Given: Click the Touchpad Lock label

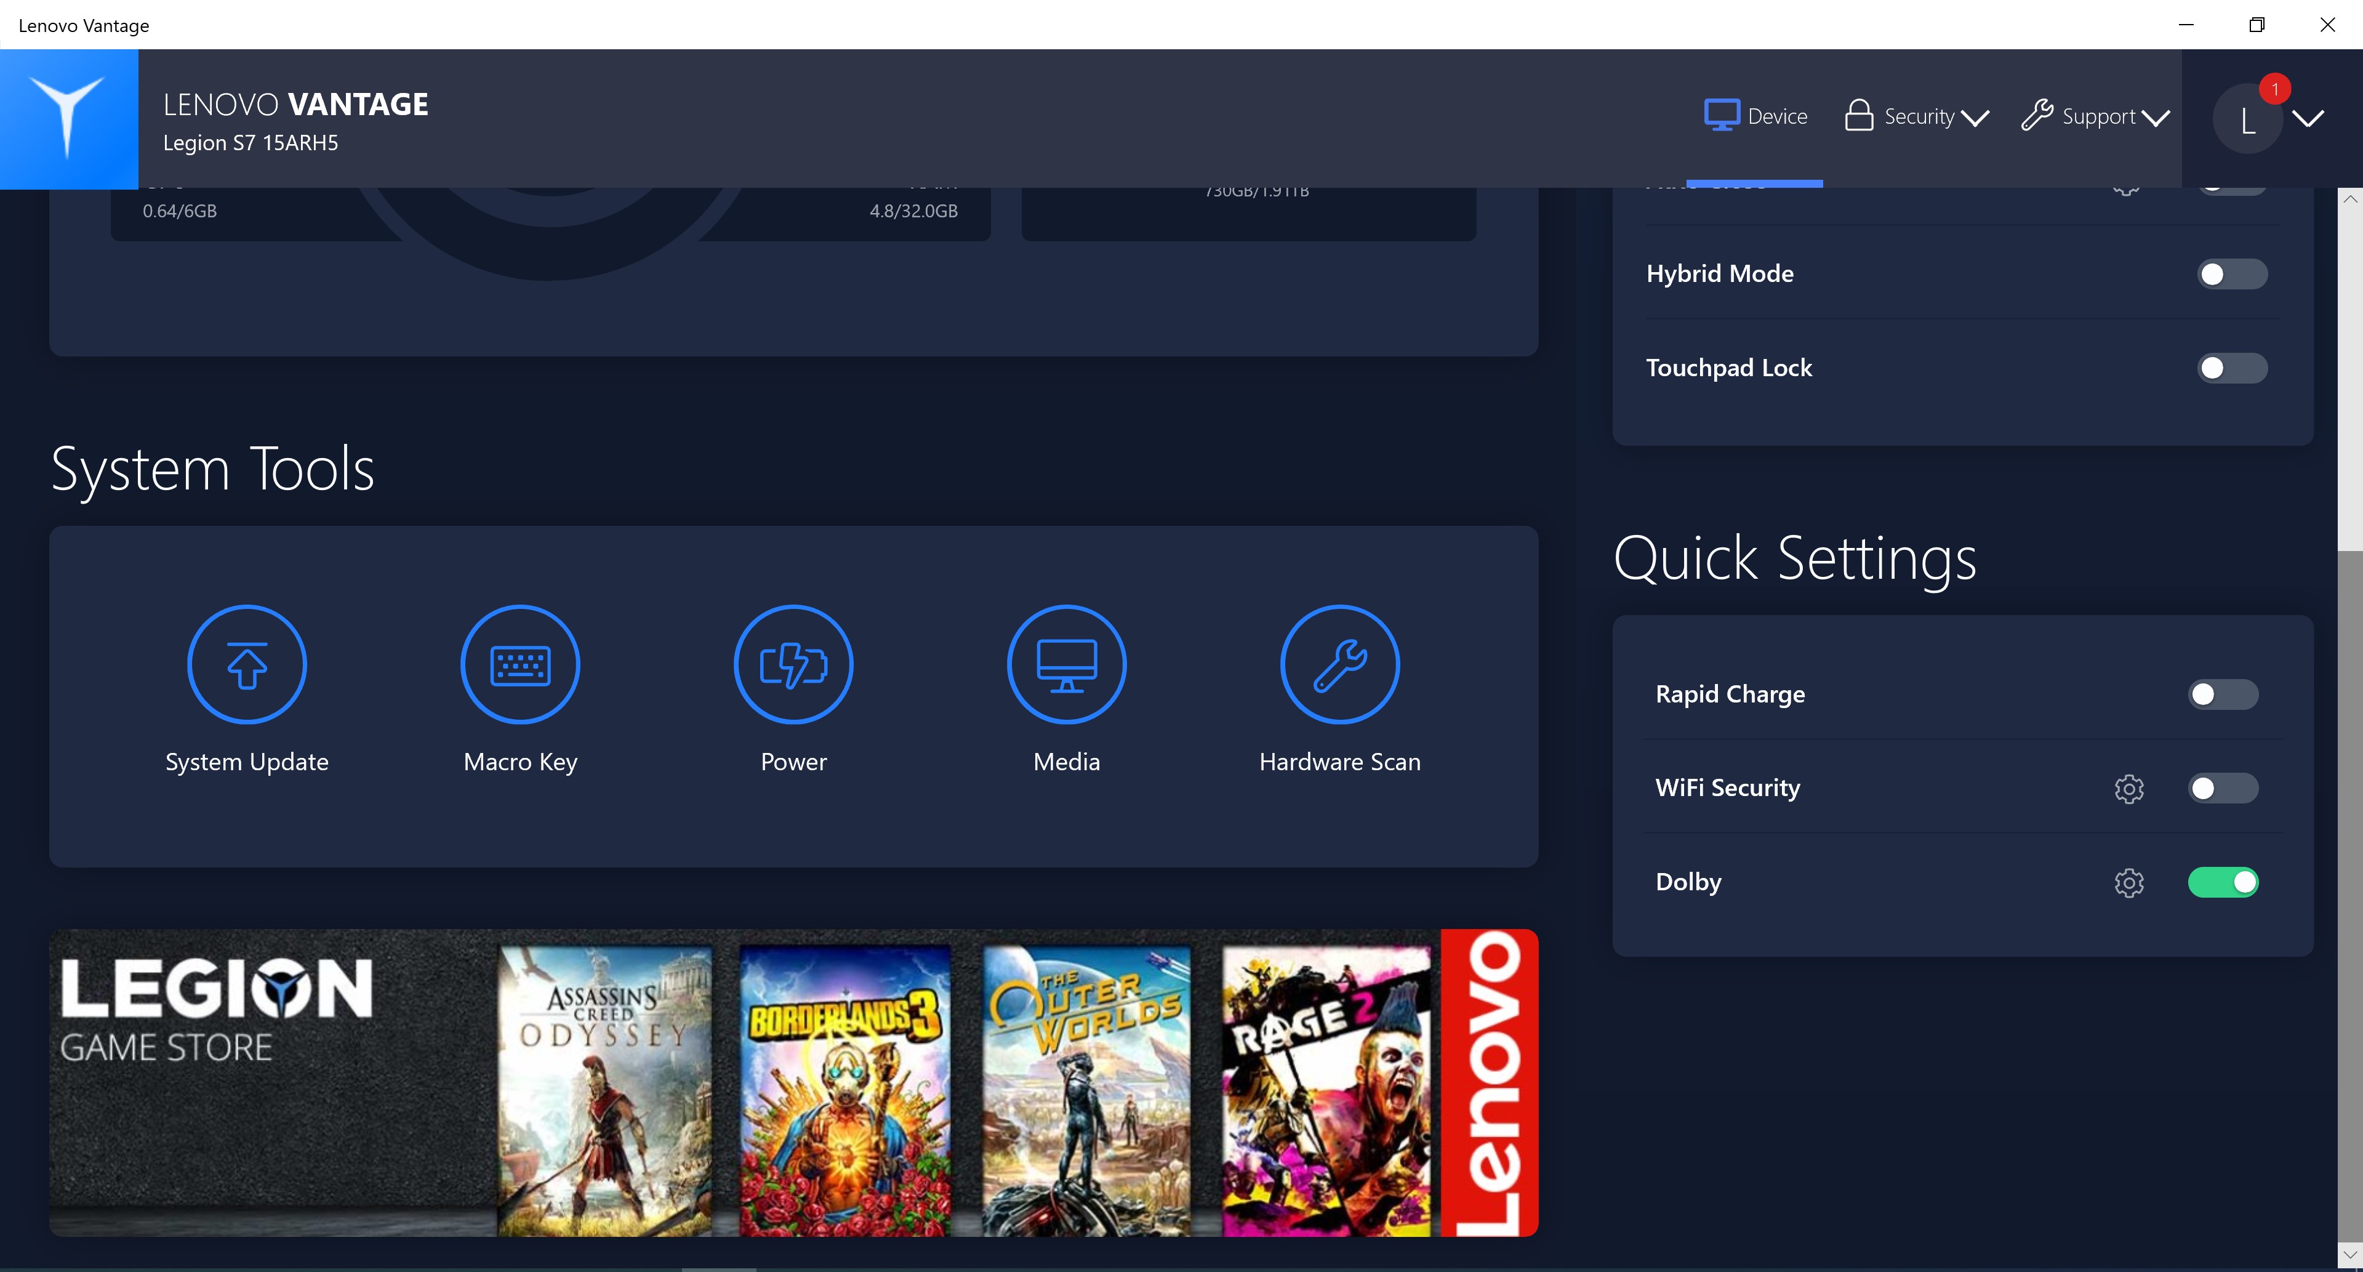Looking at the screenshot, I should [x=1729, y=368].
